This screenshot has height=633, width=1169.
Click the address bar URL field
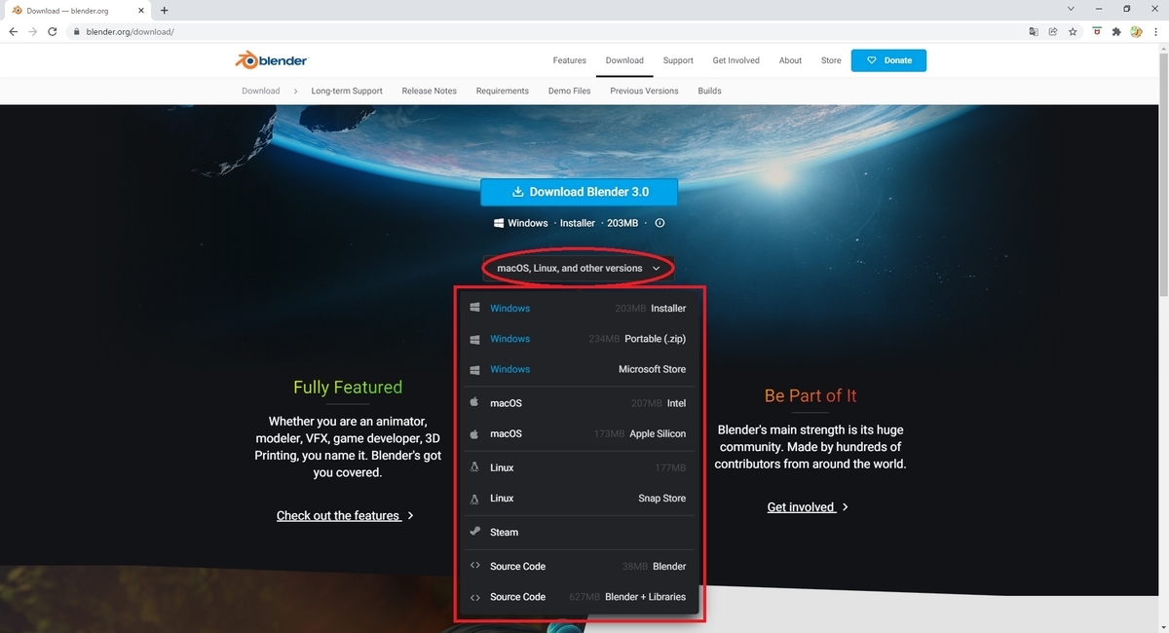tap(546, 31)
